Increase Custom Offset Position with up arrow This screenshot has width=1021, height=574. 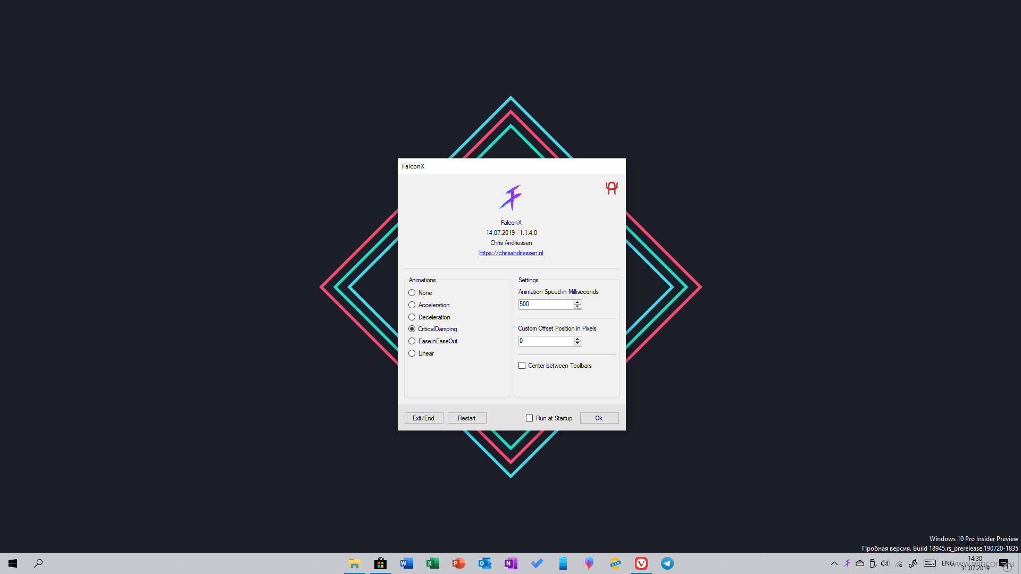578,339
